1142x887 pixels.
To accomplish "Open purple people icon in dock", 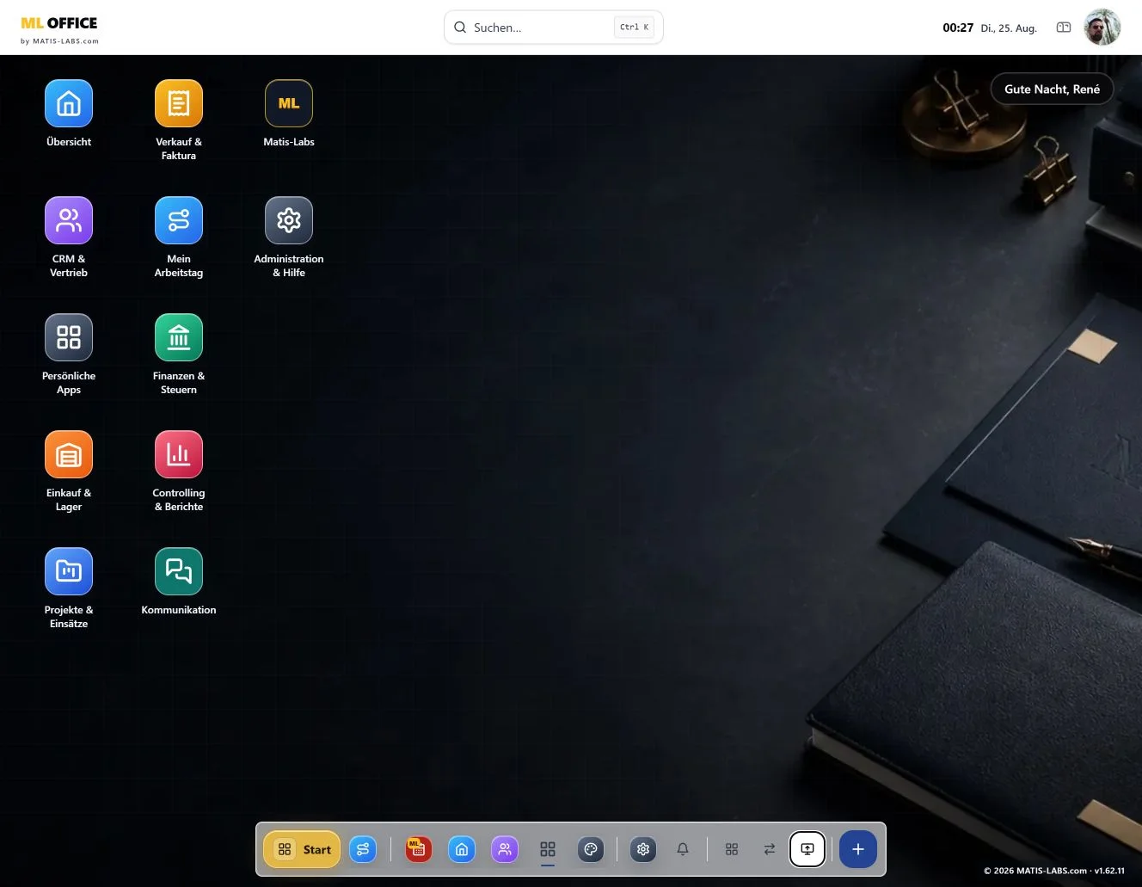I will tap(505, 849).
